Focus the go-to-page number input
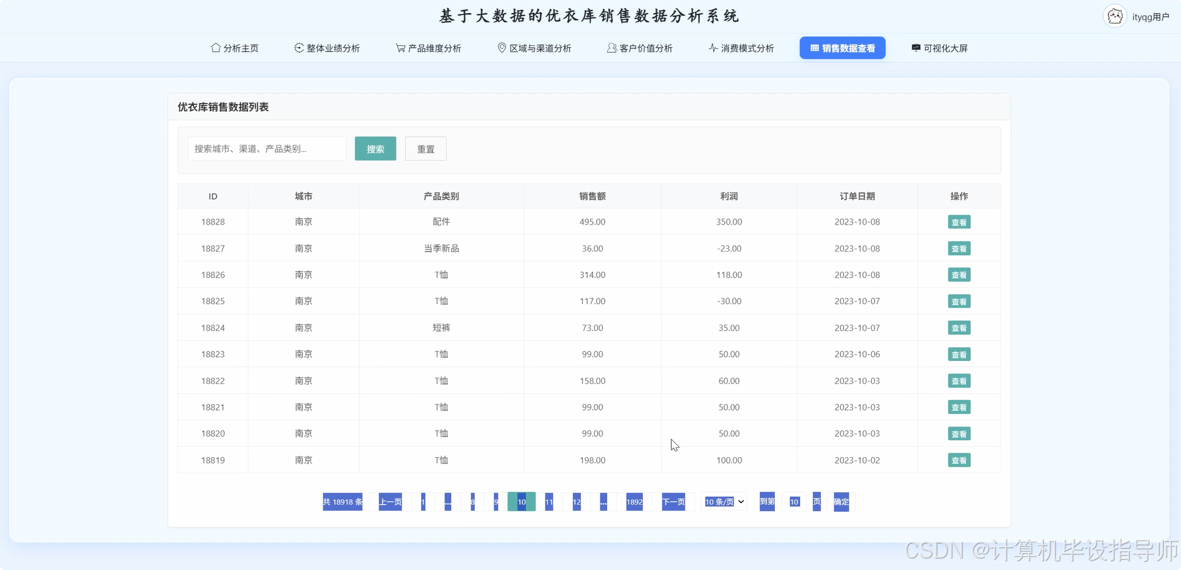The width and height of the screenshot is (1181, 570). click(794, 502)
